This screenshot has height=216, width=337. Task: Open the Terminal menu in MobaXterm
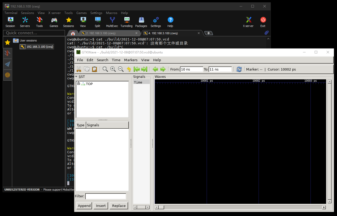click(x=11, y=13)
